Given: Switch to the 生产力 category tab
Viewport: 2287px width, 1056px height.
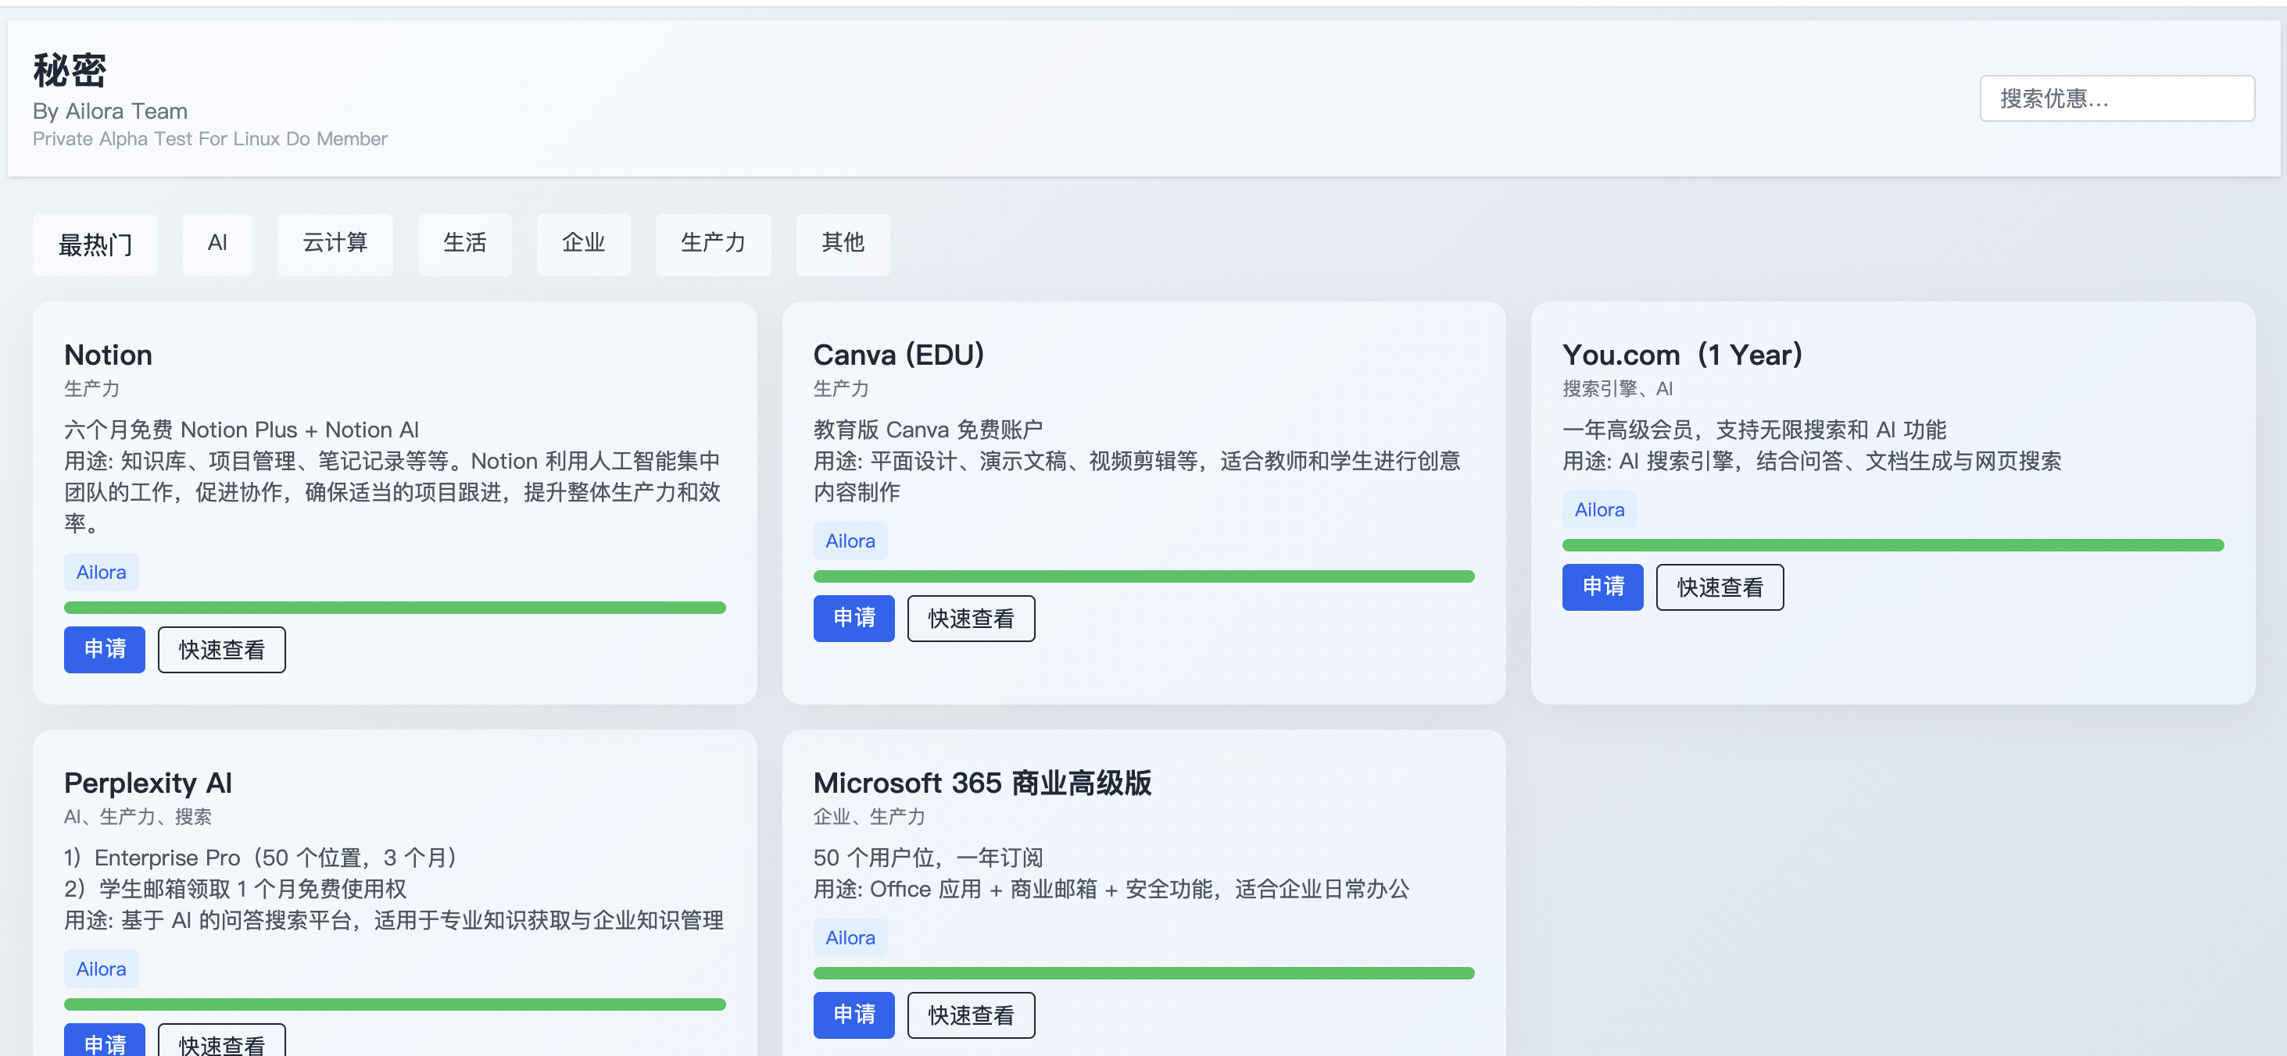Looking at the screenshot, I should (713, 244).
